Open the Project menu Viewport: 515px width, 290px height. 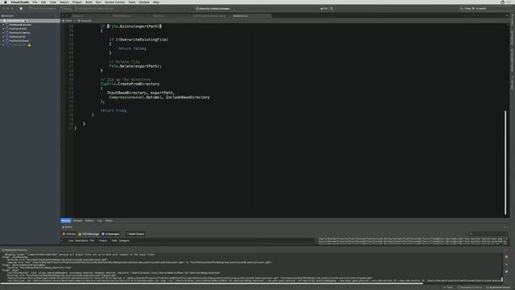pos(77,2)
